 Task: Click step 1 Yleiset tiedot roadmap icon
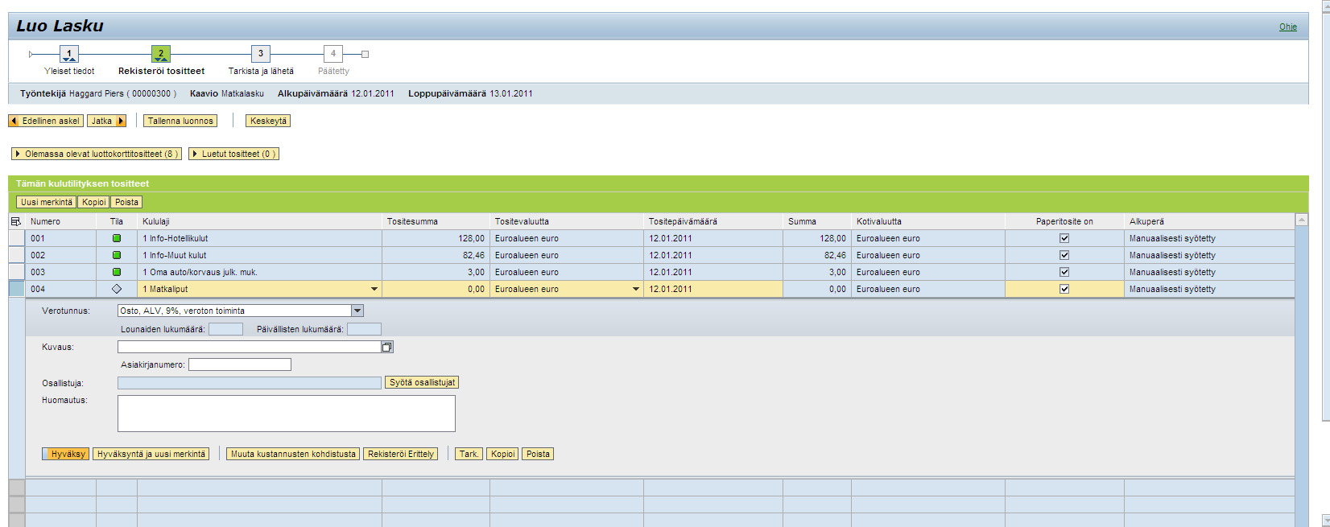pos(69,54)
